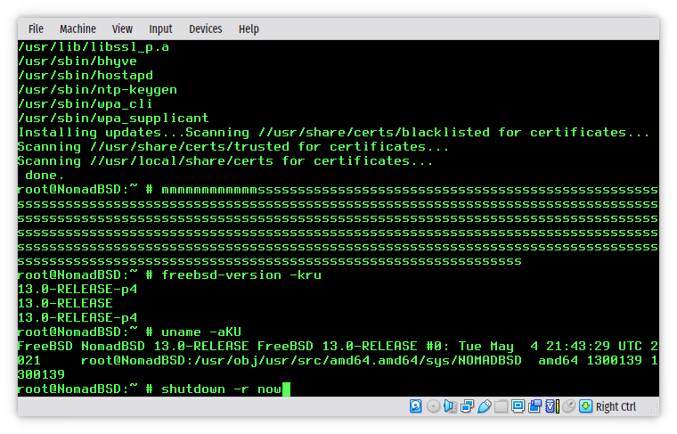
Task: Click the green keyboard capture arrow icon
Action: (585, 406)
